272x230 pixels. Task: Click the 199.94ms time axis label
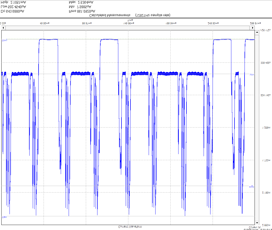[x=171, y=23]
